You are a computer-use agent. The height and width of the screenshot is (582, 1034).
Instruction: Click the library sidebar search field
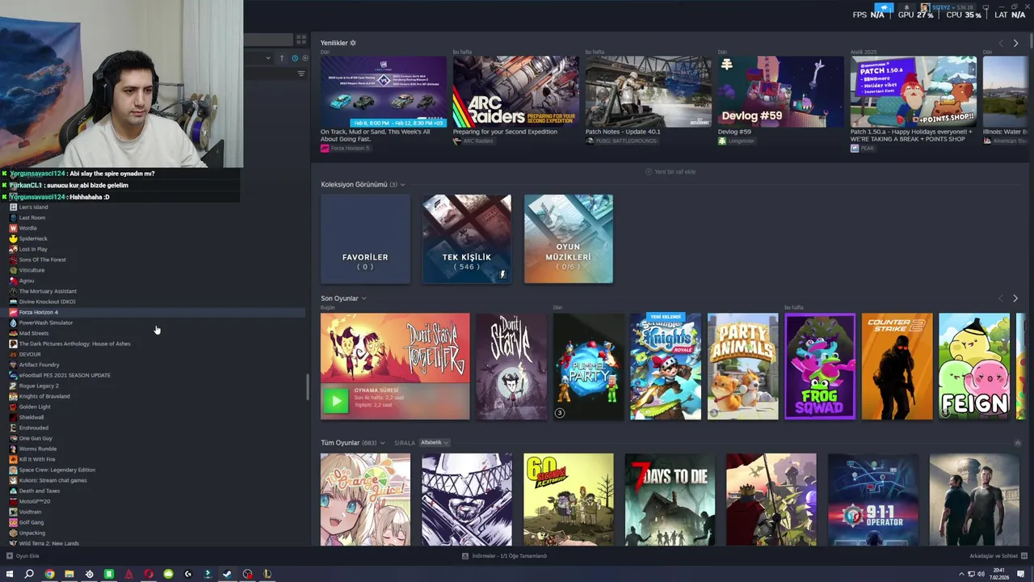pyautogui.click(x=268, y=40)
